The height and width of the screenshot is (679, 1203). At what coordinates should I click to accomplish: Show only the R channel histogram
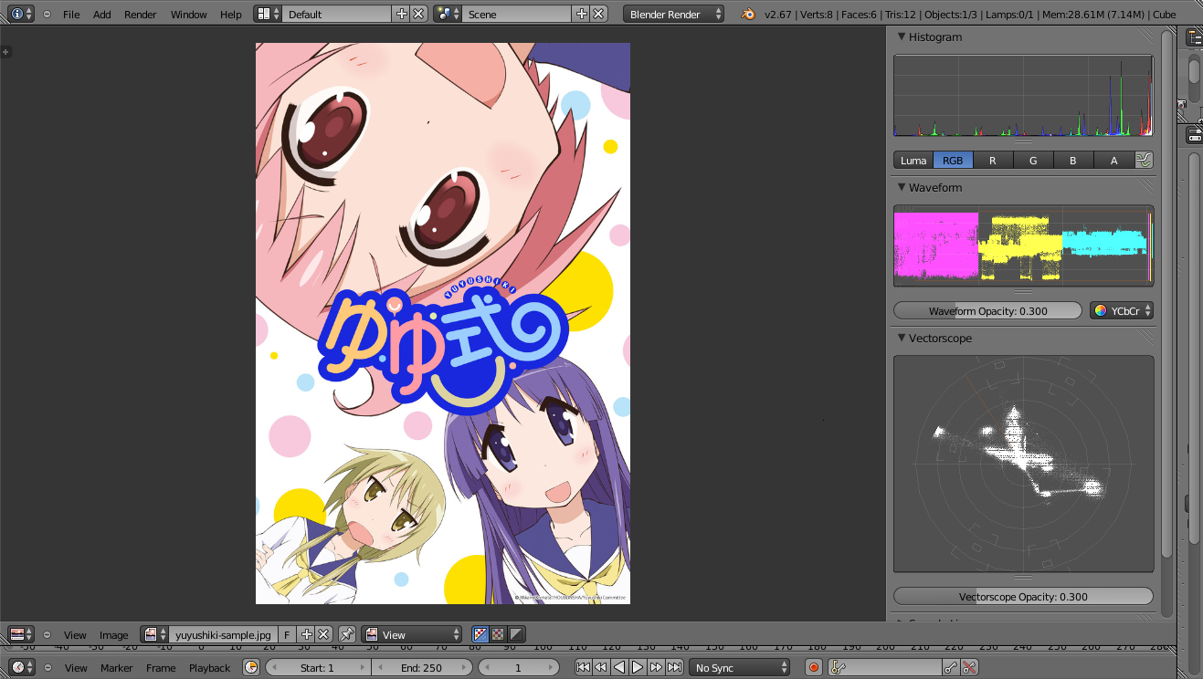point(993,160)
